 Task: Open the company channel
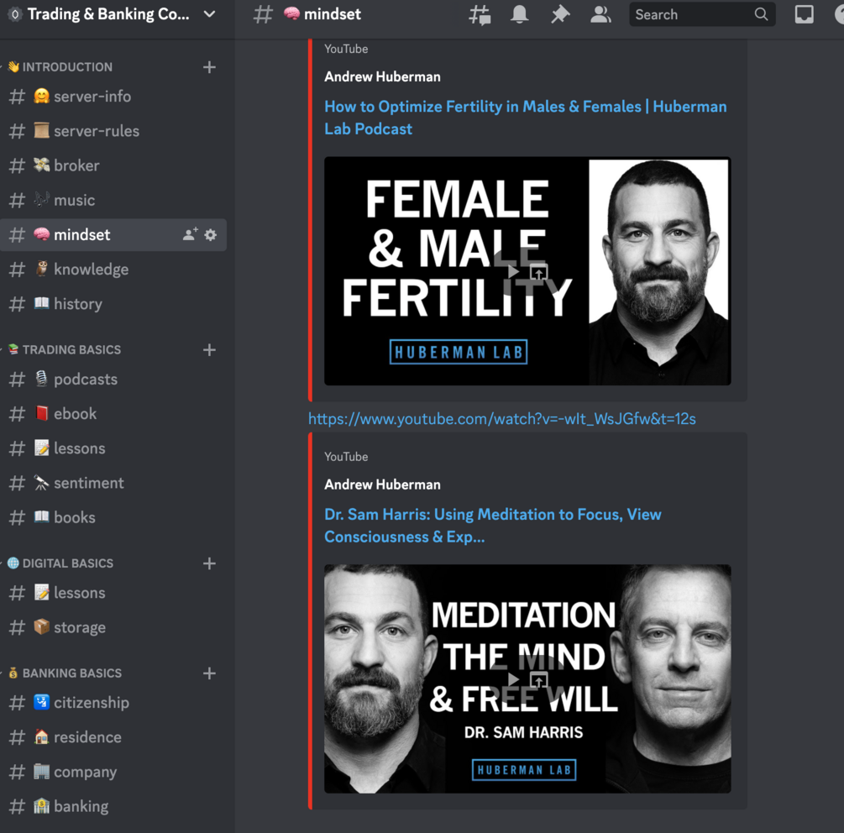pyautogui.click(x=113, y=772)
